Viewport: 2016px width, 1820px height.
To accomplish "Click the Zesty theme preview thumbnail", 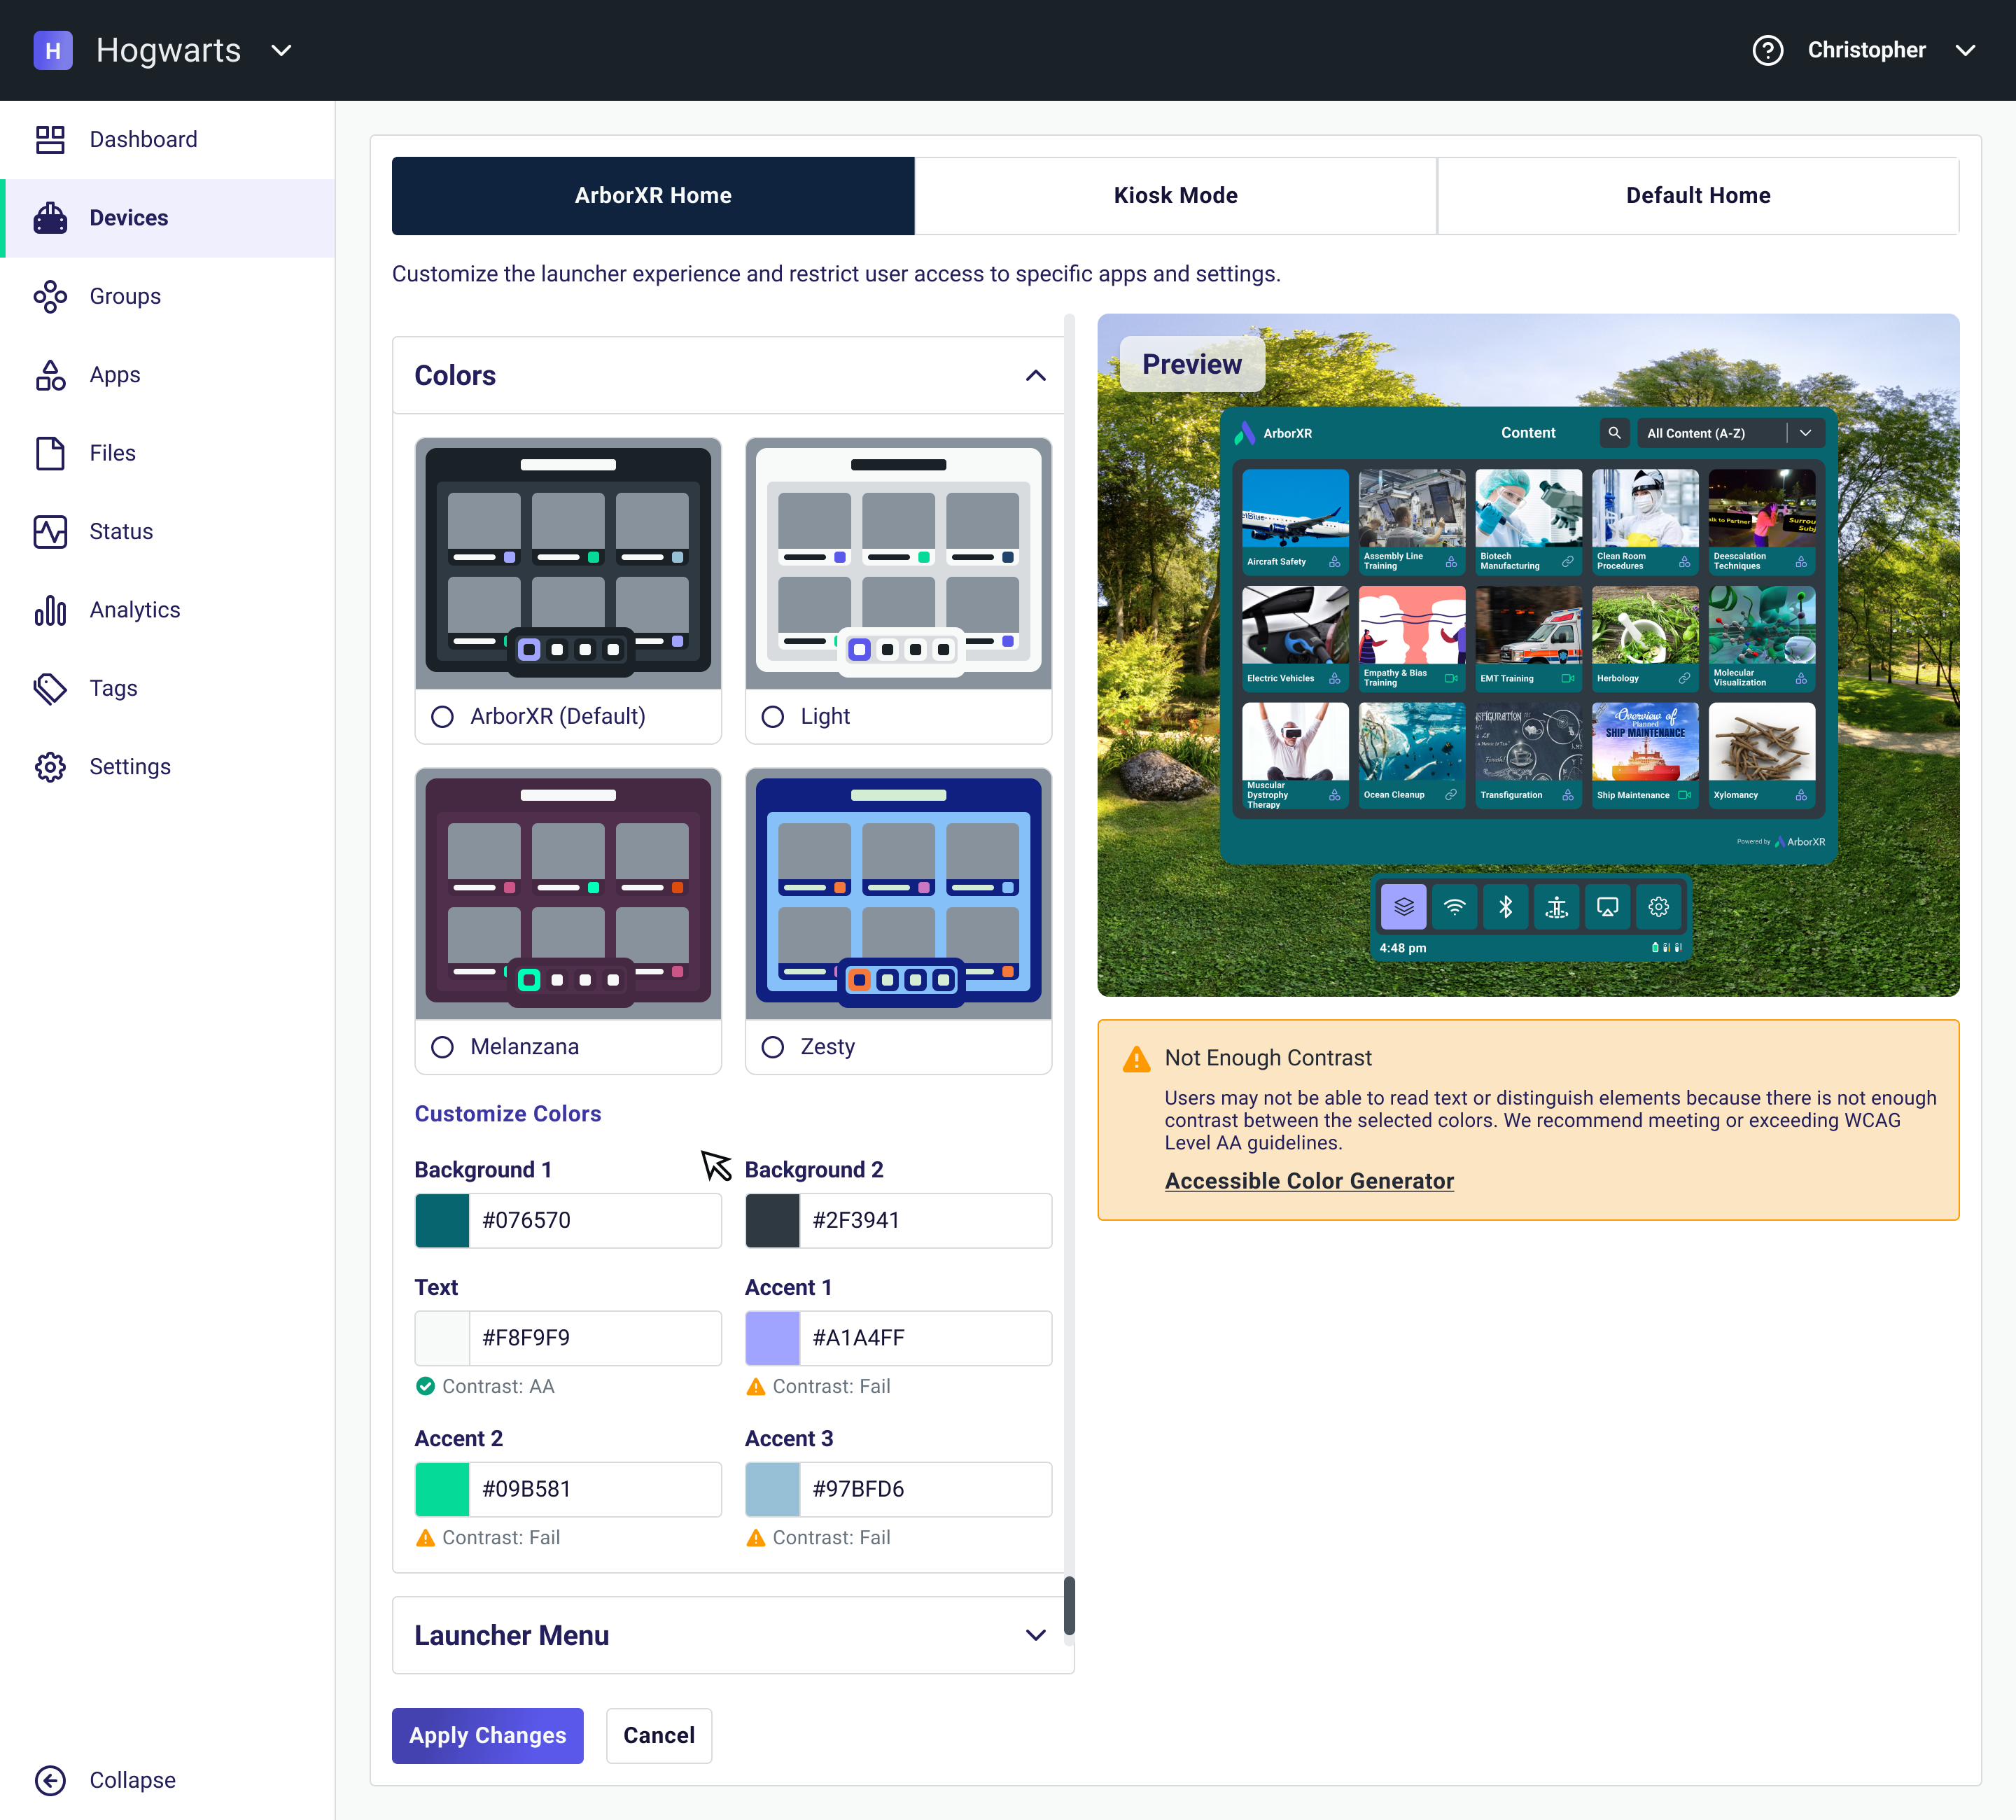I will (898, 894).
